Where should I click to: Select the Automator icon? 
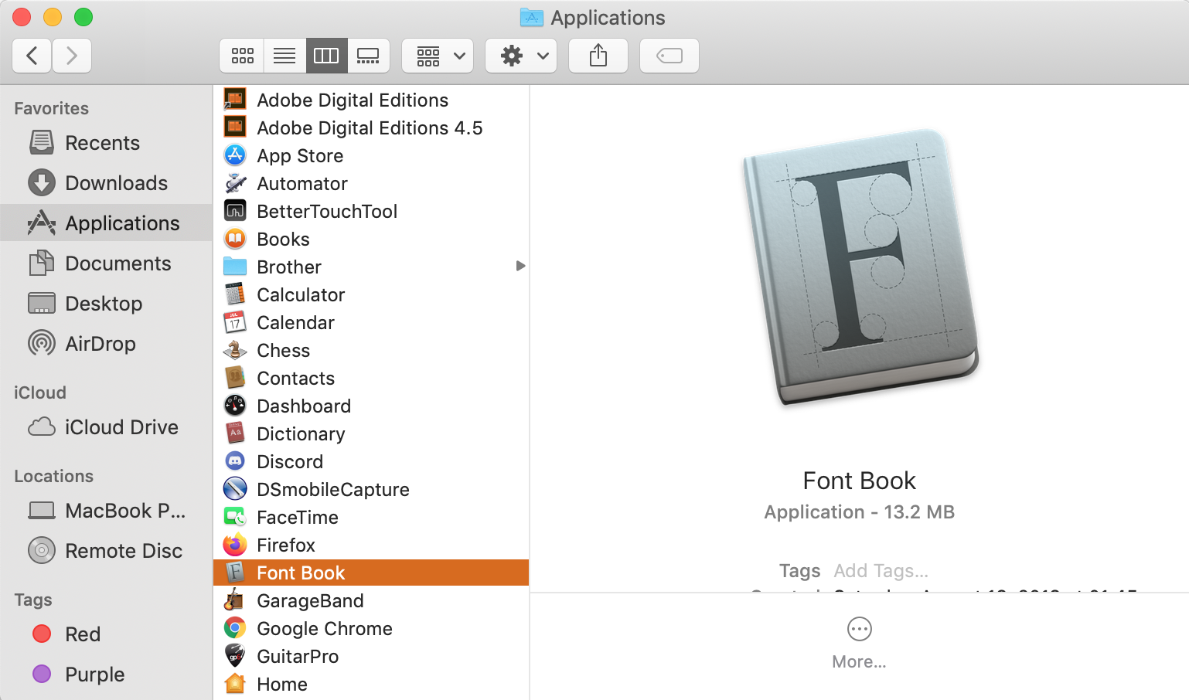point(235,183)
